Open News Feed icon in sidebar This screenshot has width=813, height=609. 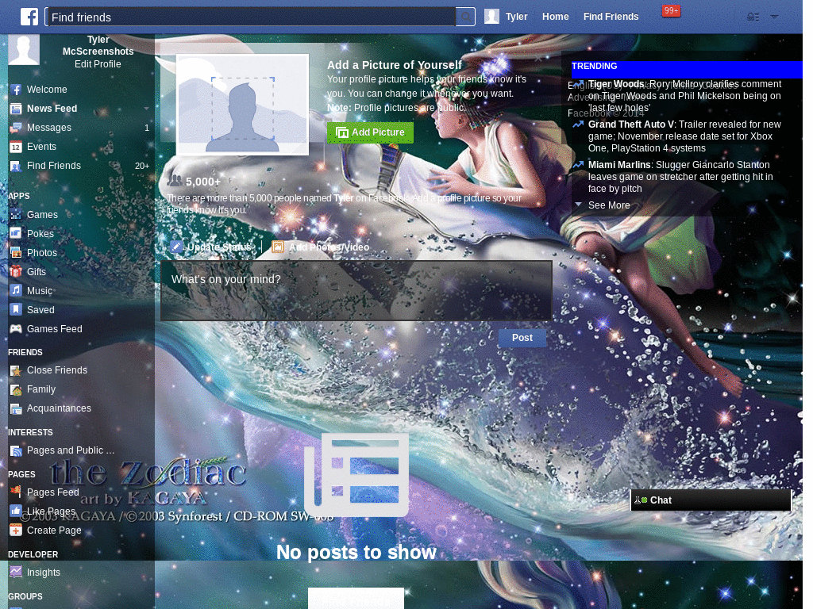click(16, 109)
